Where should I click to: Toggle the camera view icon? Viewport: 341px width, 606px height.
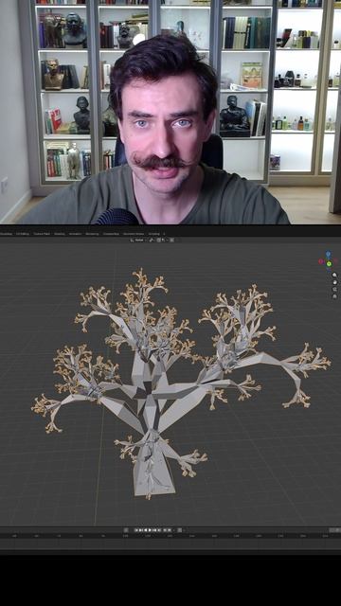334,290
